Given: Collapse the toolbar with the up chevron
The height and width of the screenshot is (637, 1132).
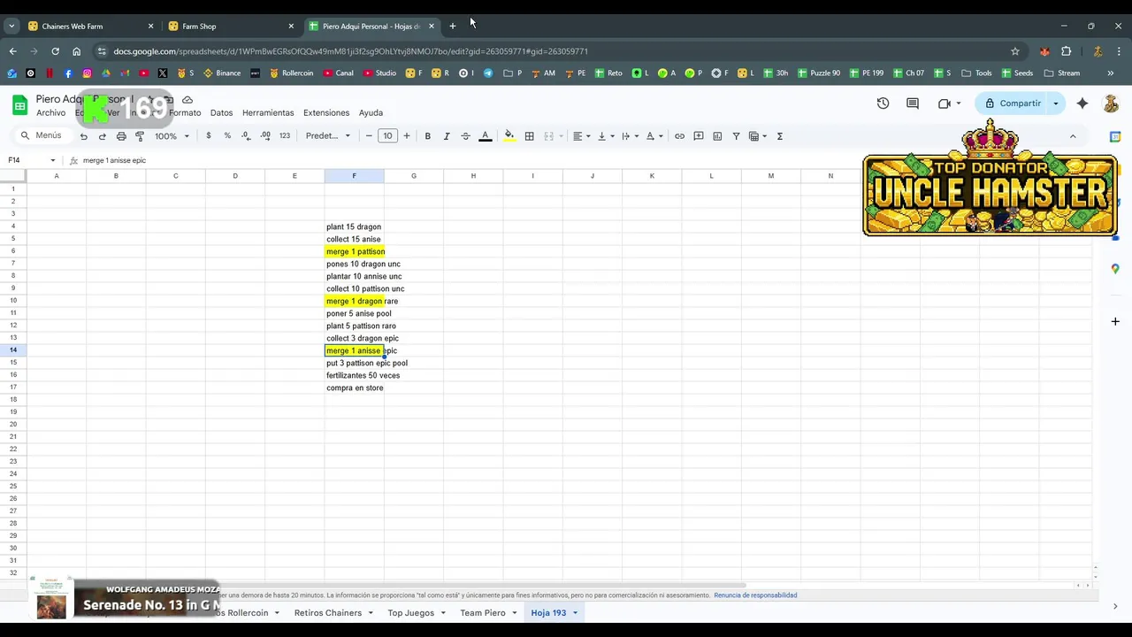Looking at the screenshot, I should (x=1073, y=136).
